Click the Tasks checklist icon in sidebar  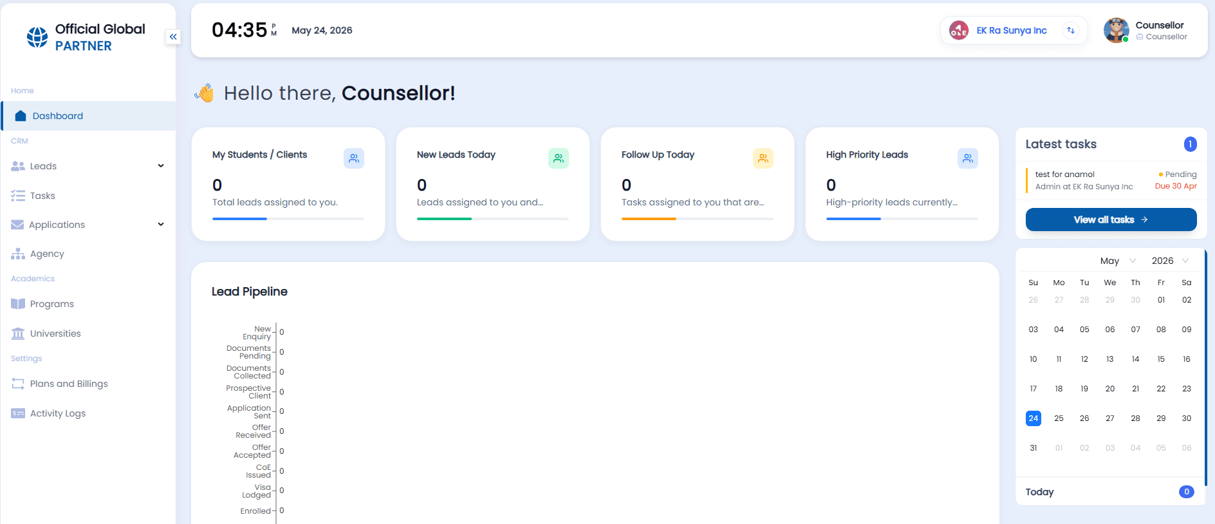coord(18,196)
